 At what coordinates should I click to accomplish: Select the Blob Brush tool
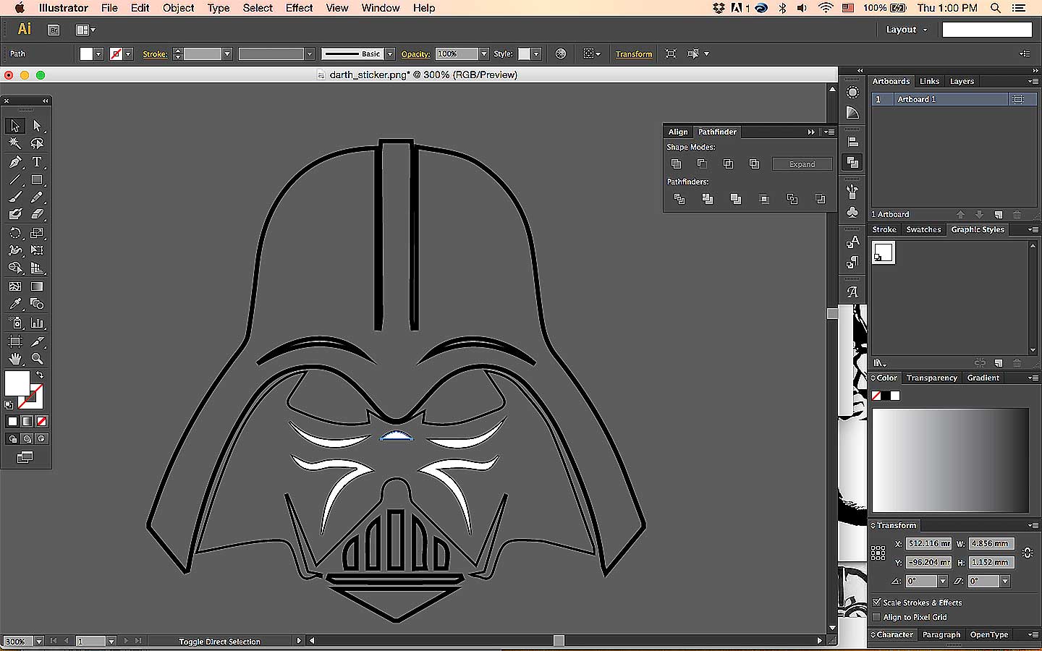click(14, 214)
